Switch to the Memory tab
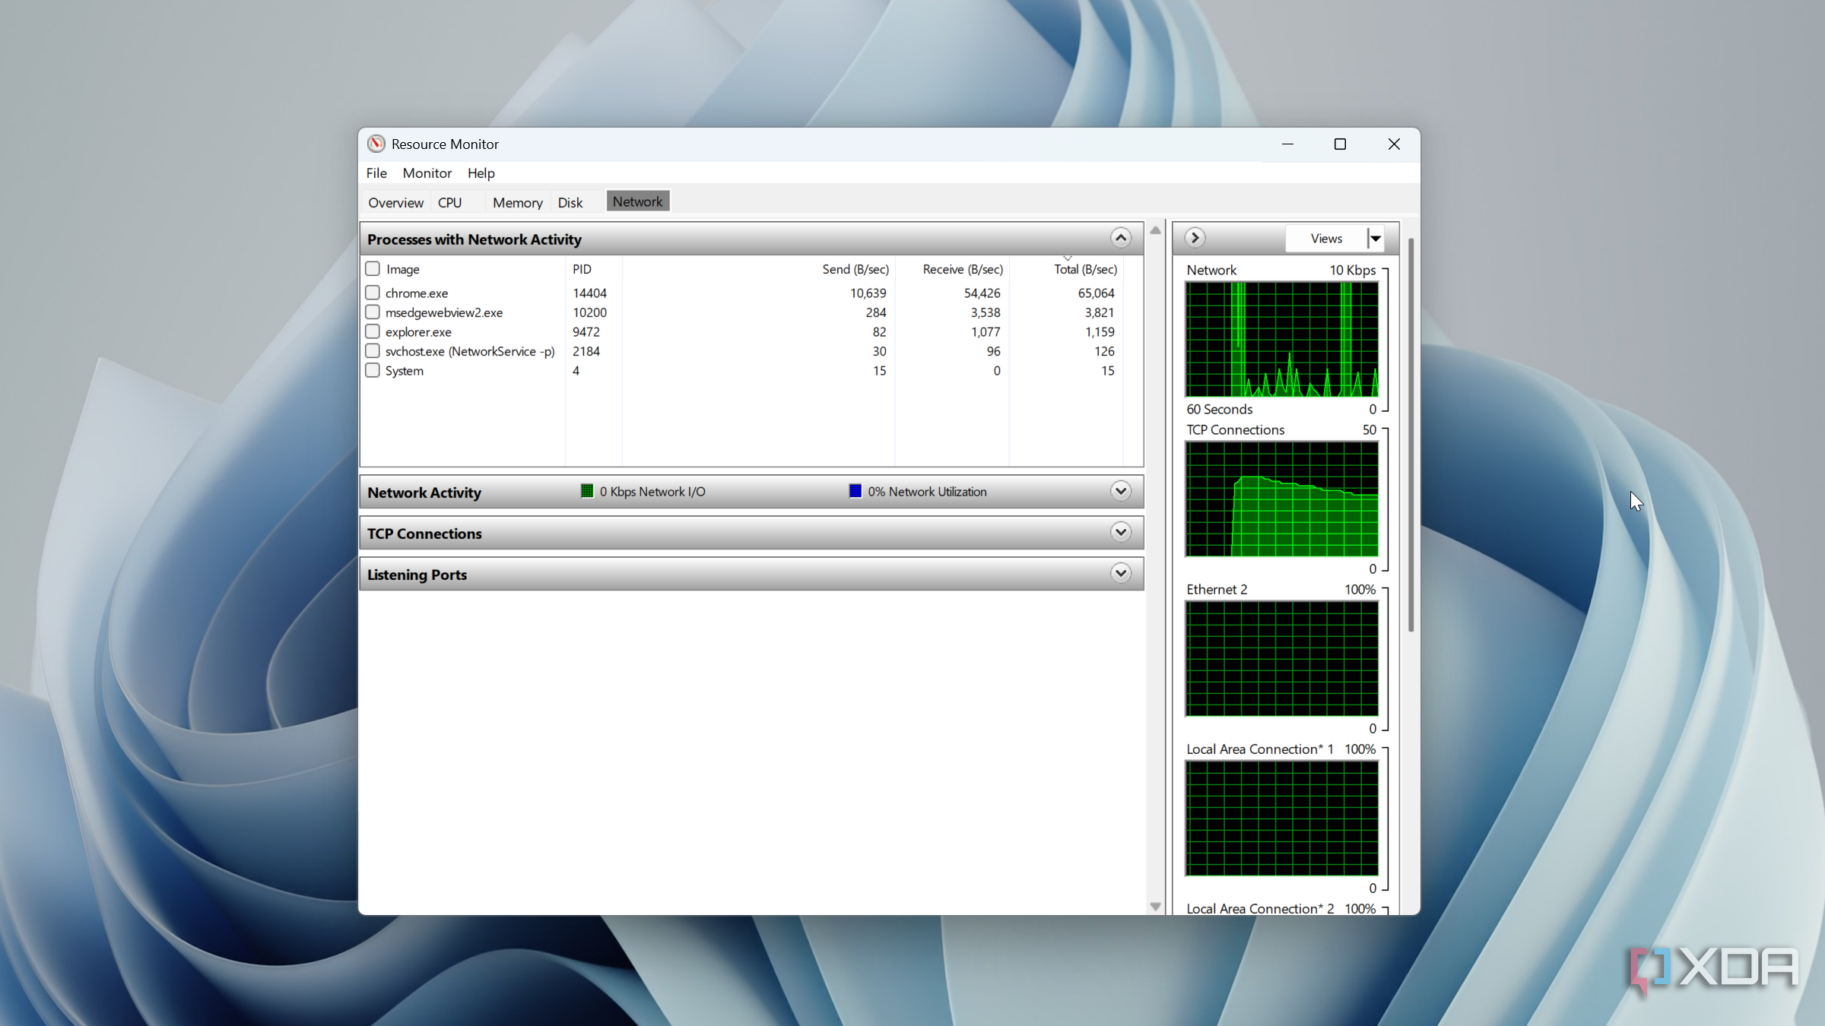1825x1026 pixels. coord(518,203)
